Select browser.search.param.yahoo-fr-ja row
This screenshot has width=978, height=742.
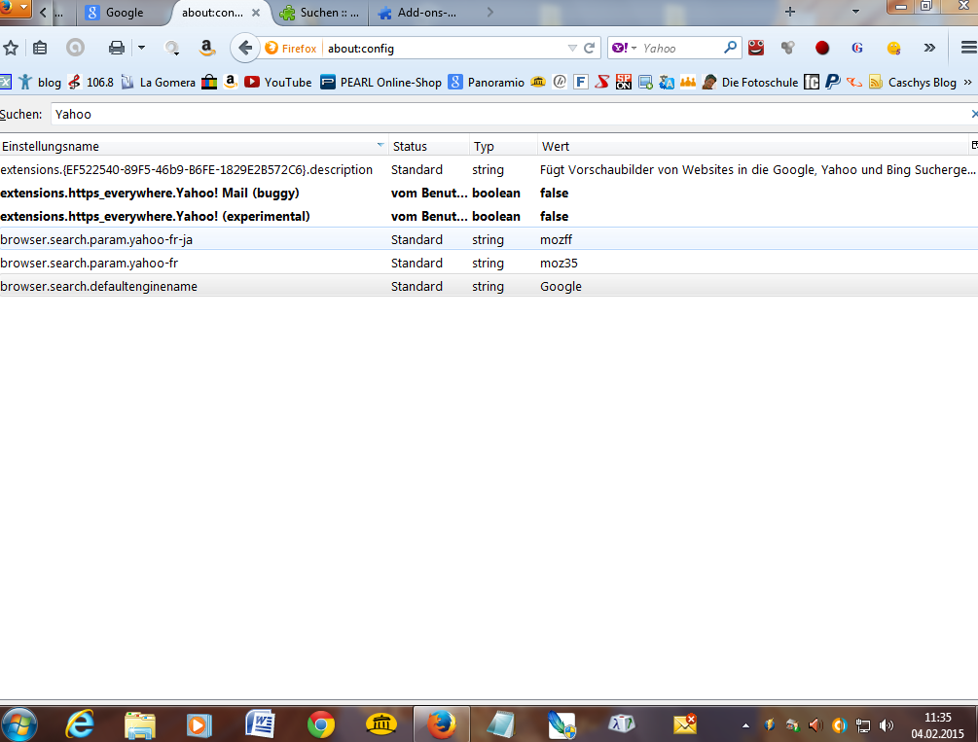click(489, 239)
